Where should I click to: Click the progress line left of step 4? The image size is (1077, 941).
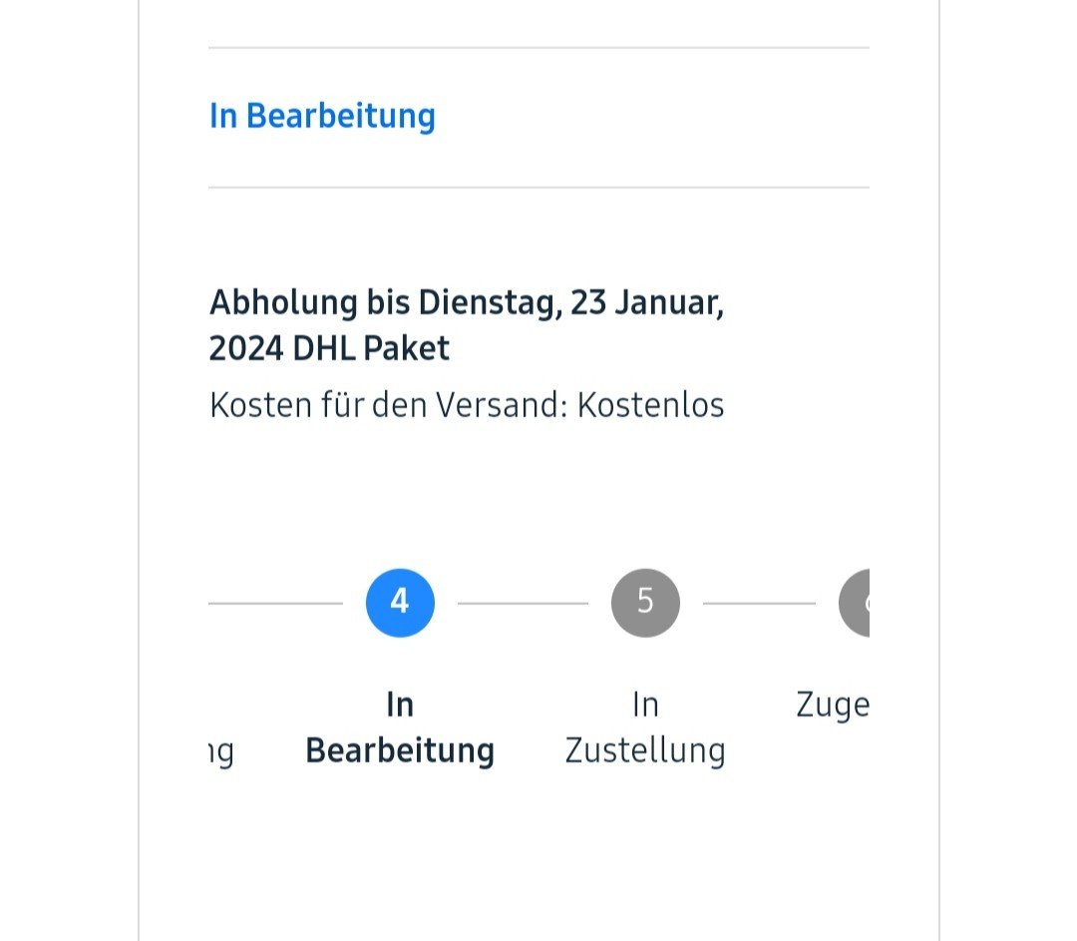tap(275, 603)
